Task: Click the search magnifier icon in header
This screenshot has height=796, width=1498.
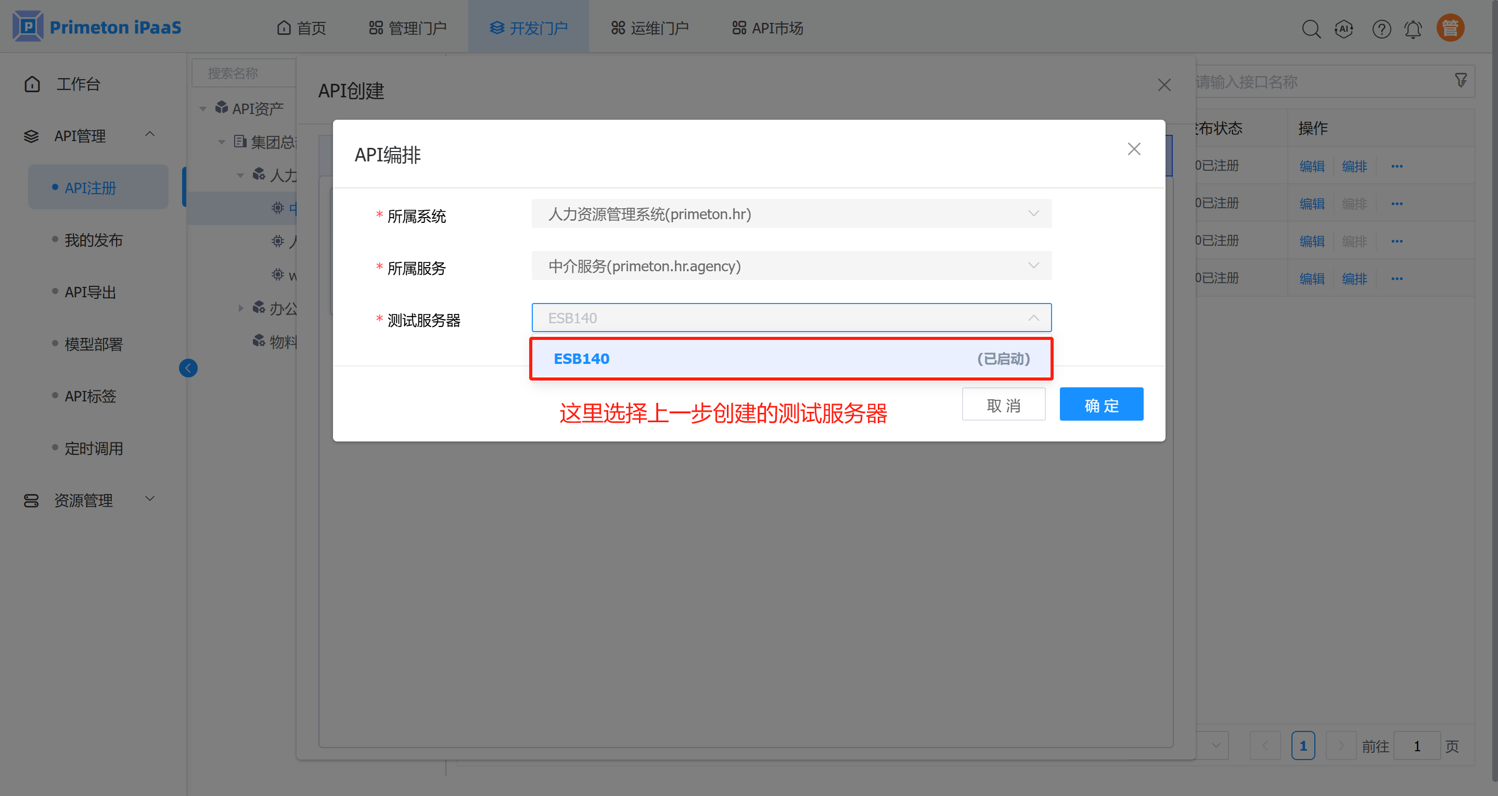Action: coord(1311,29)
